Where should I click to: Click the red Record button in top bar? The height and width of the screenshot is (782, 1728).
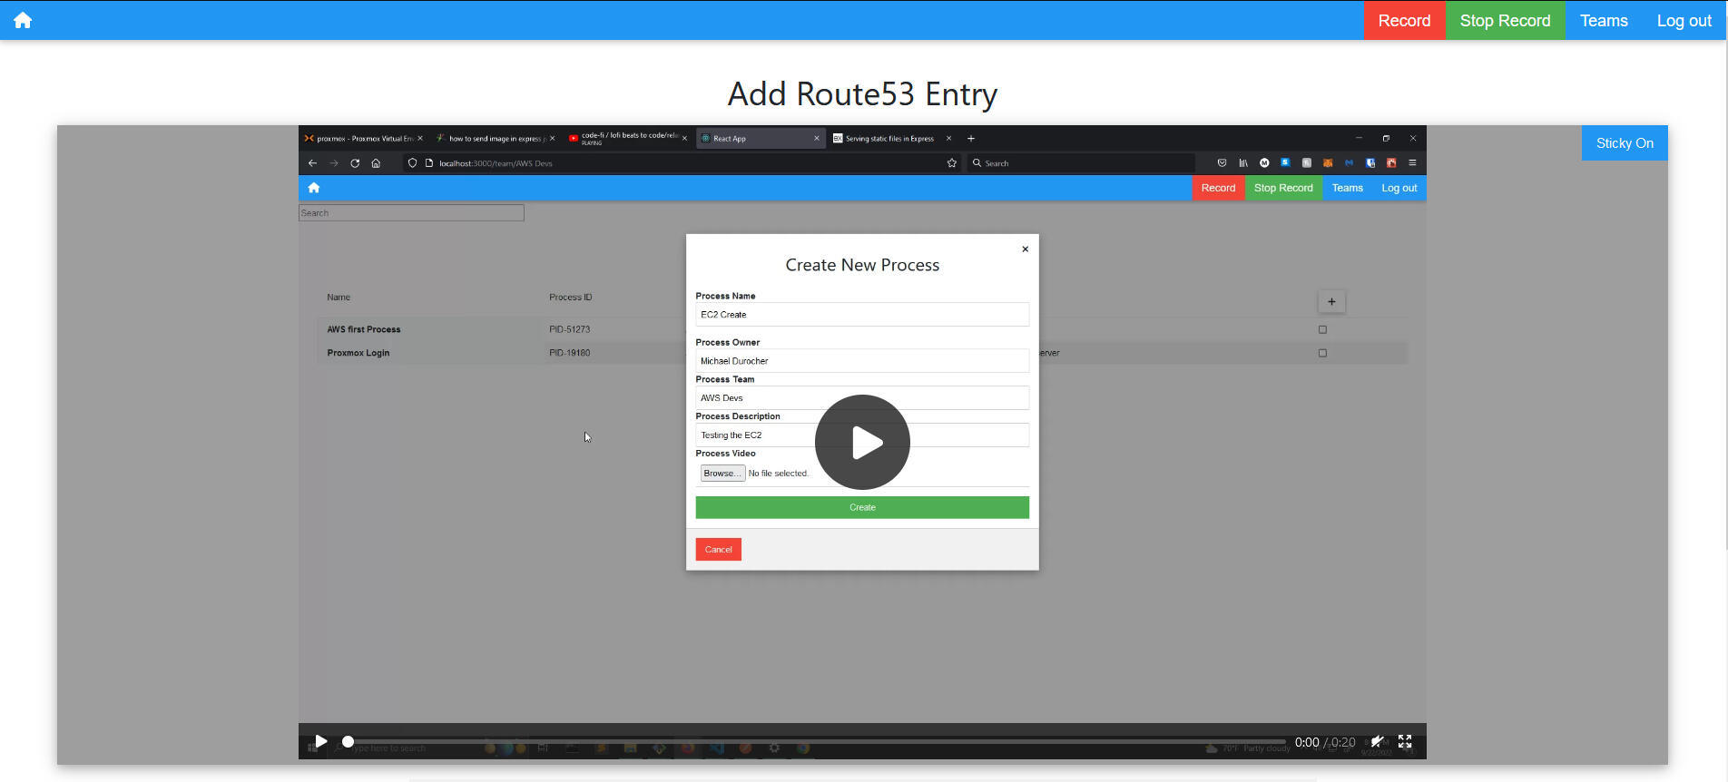point(1404,20)
